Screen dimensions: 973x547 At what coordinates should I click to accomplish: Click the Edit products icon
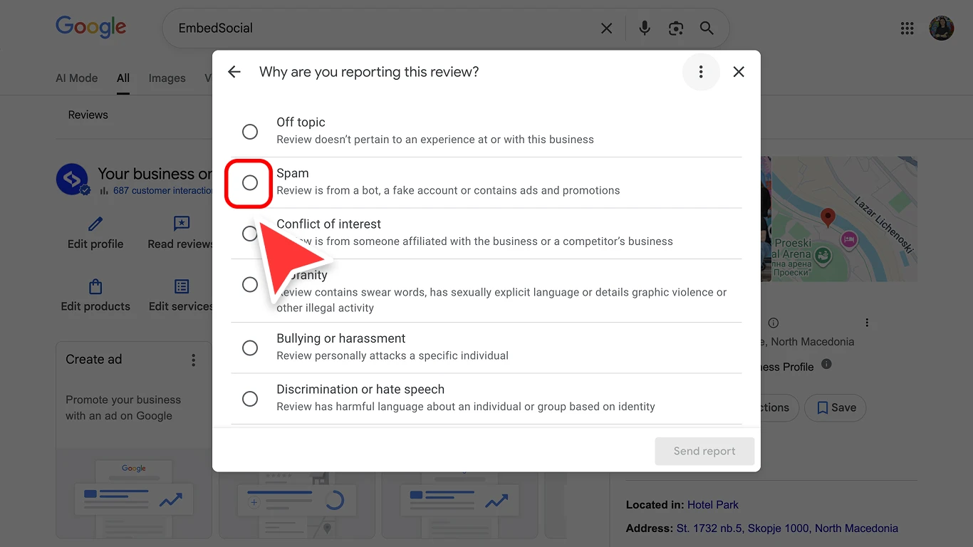(95, 286)
